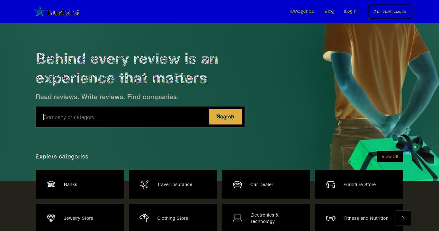The height and width of the screenshot is (231, 439).
Task: Click the Electronics & Technology laptop icon
Action: pos(237,218)
